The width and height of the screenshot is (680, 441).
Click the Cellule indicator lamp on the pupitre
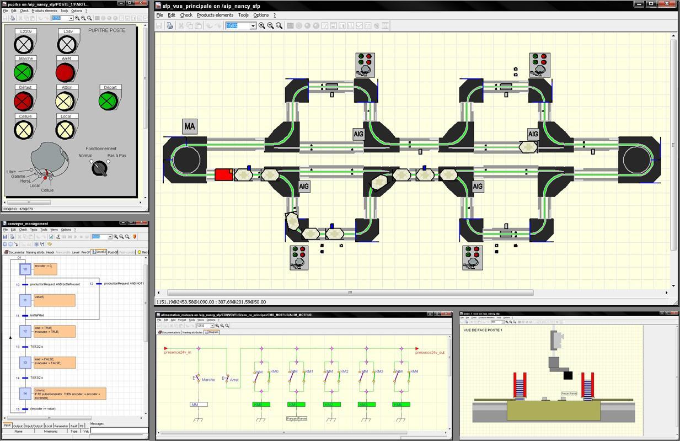24,130
